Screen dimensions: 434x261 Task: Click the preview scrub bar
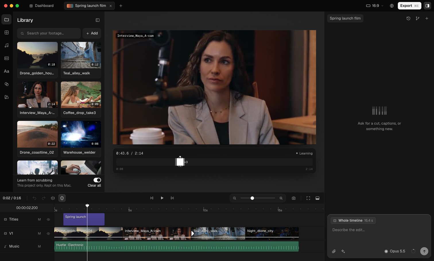[214, 162]
